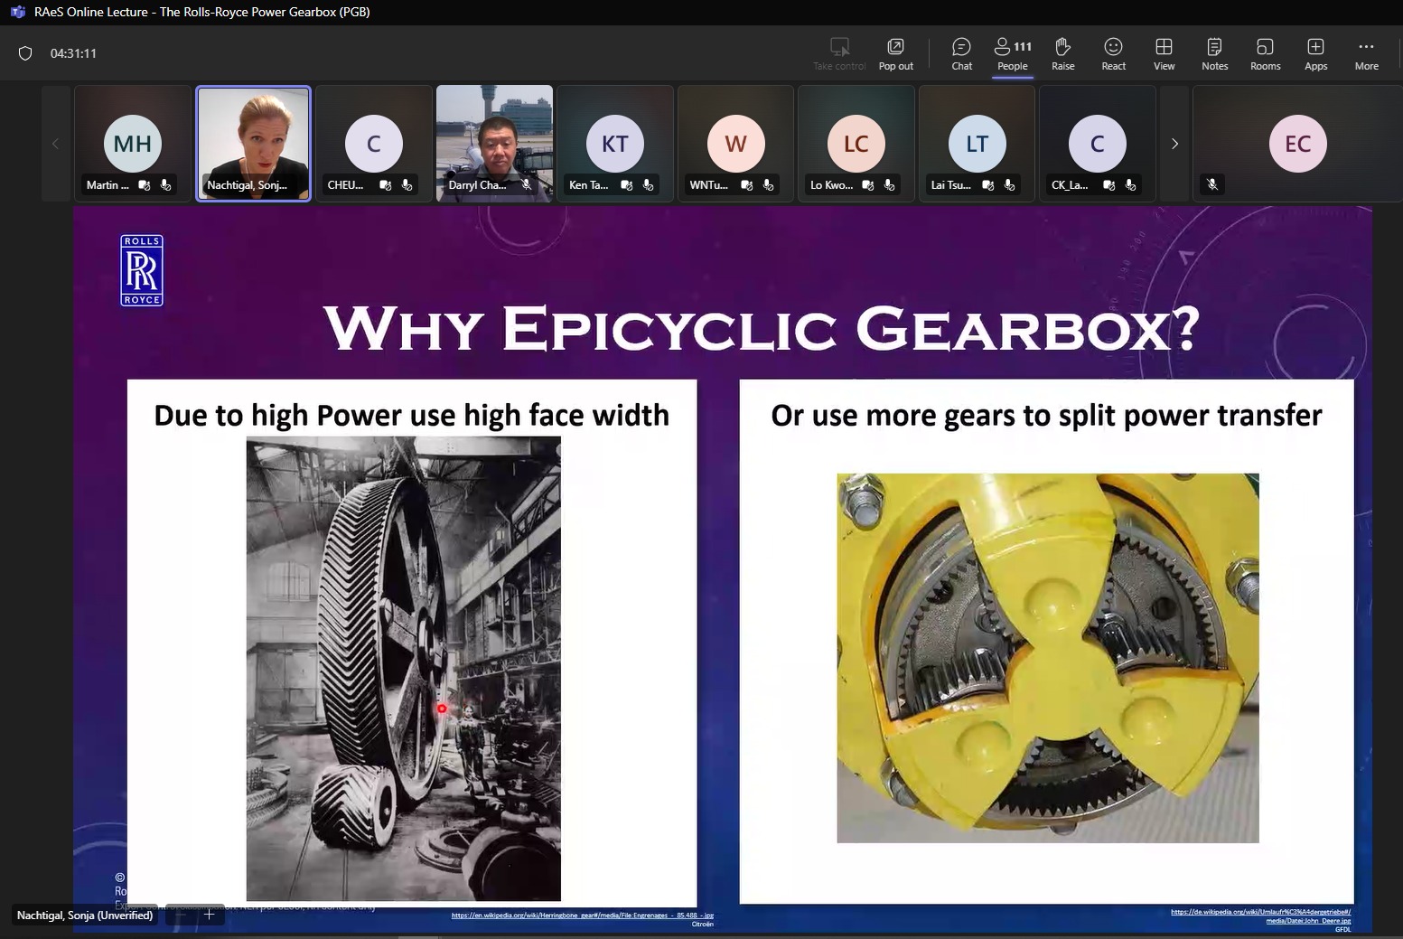Screen dimensions: 1403x939
Task: Click WNTu's muted microphone icon
Action: pyautogui.click(x=769, y=184)
